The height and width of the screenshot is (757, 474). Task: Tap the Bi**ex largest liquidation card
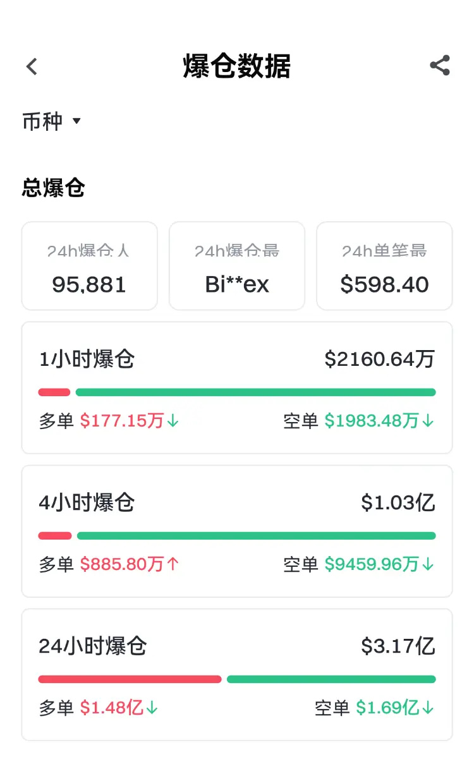click(237, 266)
